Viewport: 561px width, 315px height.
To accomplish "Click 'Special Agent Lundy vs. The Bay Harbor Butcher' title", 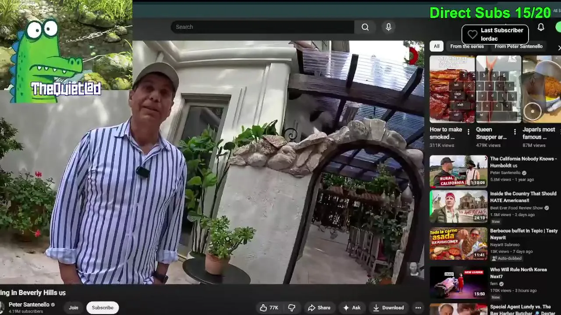I will (x=520, y=310).
